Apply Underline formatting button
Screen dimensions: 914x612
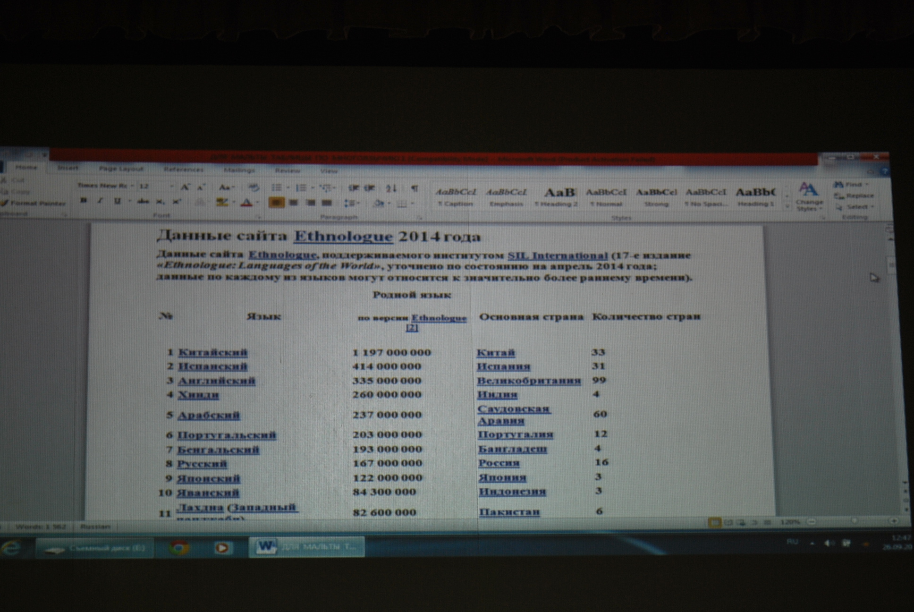(117, 201)
